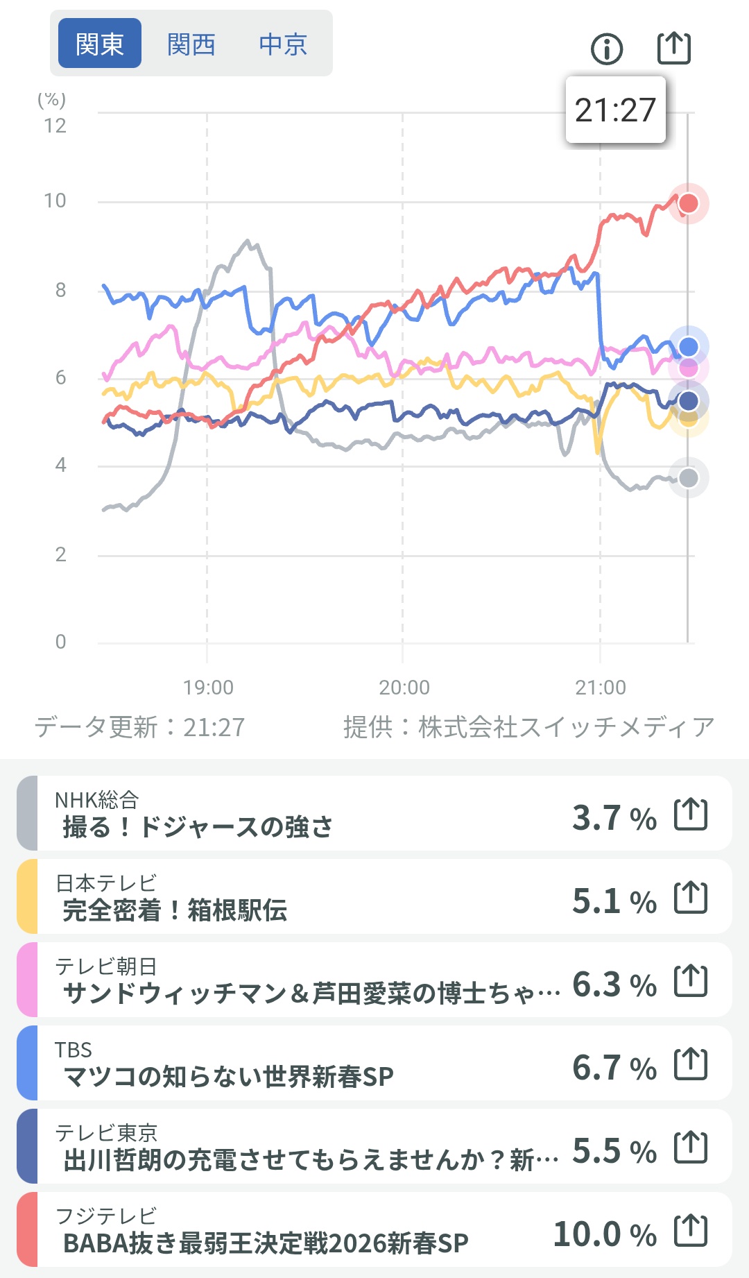749x1278 pixels.
Task: Share the NHK総合 rating row
Action: pos(691,814)
